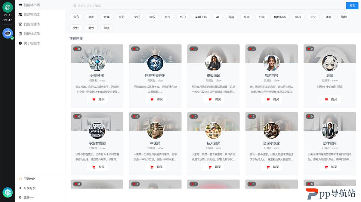Filter by the 有趣 tag
The width and height of the screenshot is (361, 202).
pos(231,17)
